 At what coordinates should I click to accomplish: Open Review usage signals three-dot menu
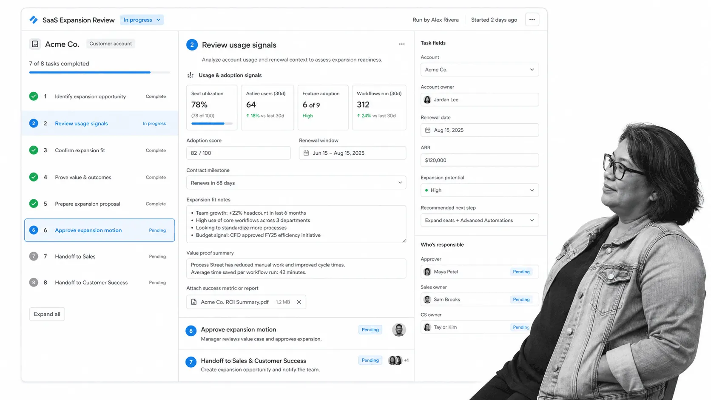click(402, 44)
